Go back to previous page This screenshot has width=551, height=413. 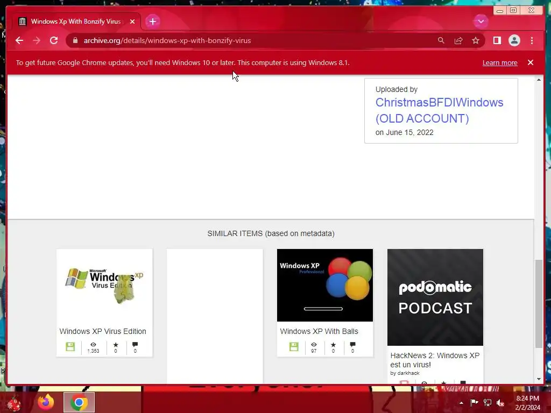click(19, 40)
